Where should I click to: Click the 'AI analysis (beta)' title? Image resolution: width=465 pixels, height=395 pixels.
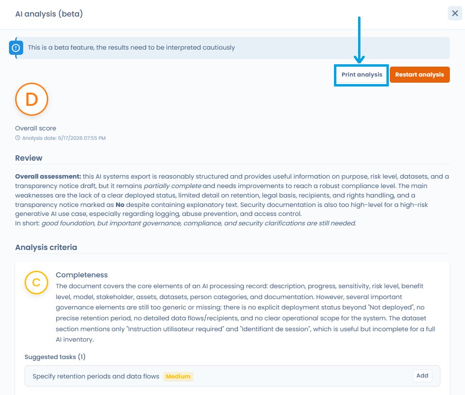[49, 14]
